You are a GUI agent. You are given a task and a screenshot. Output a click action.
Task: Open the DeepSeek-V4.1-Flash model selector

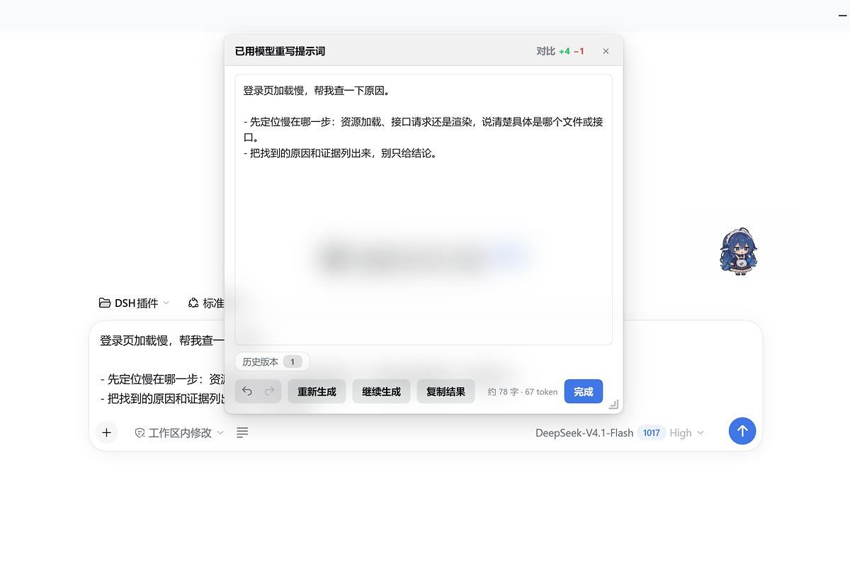[x=584, y=432]
